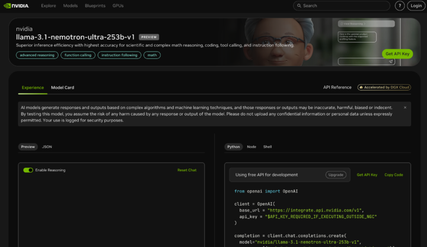The image size is (427, 247).
Task: Click Reset Chat link
Action: (x=187, y=170)
